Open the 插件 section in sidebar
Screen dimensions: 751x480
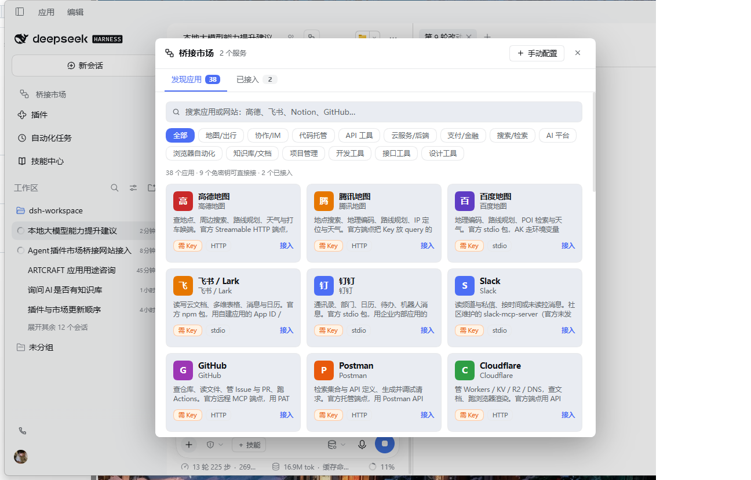click(33, 115)
